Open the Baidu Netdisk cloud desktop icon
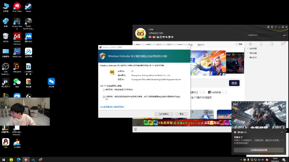Screen dimensions: 289x162 coord(29,53)
